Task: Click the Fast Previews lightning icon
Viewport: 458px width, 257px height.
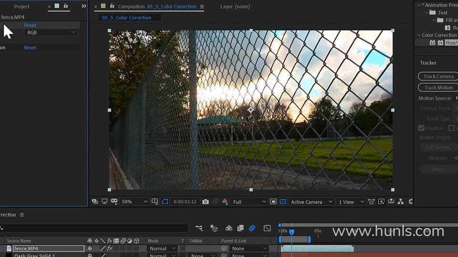Action: point(381,202)
